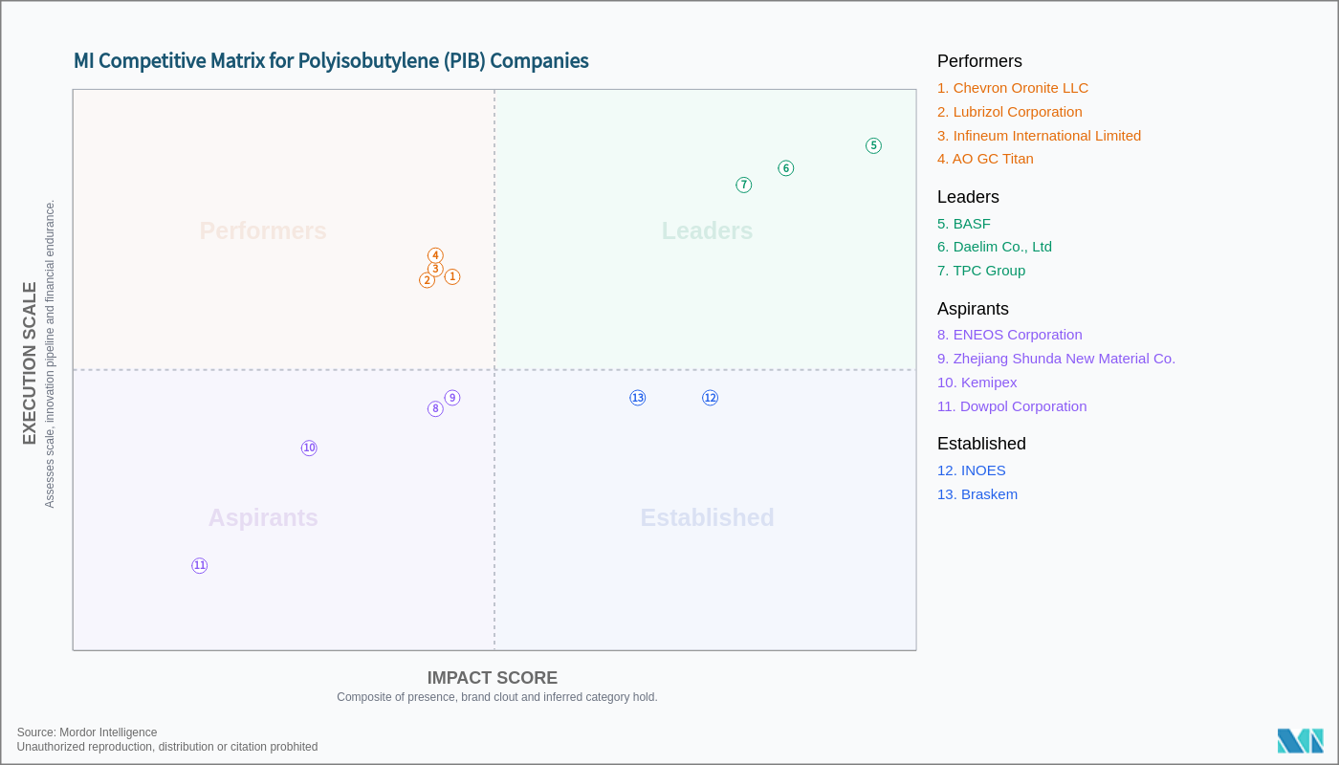Click Infineum International Limited in legend
The width and height of the screenshot is (1339, 765).
tap(1039, 136)
